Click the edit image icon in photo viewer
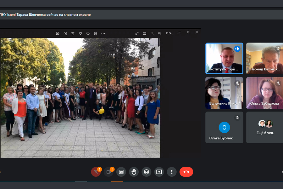283x189 pixels. tap(58, 33)
